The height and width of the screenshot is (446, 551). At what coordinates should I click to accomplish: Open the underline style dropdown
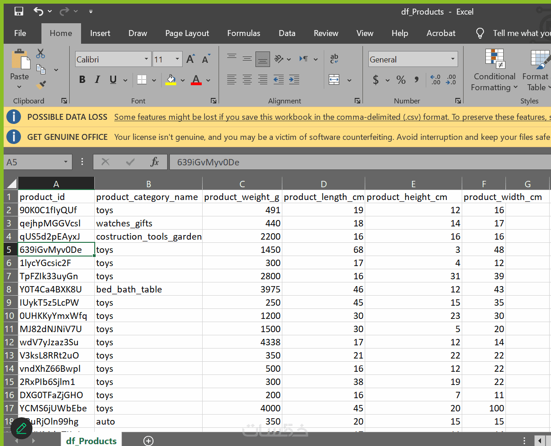point(125,80)
